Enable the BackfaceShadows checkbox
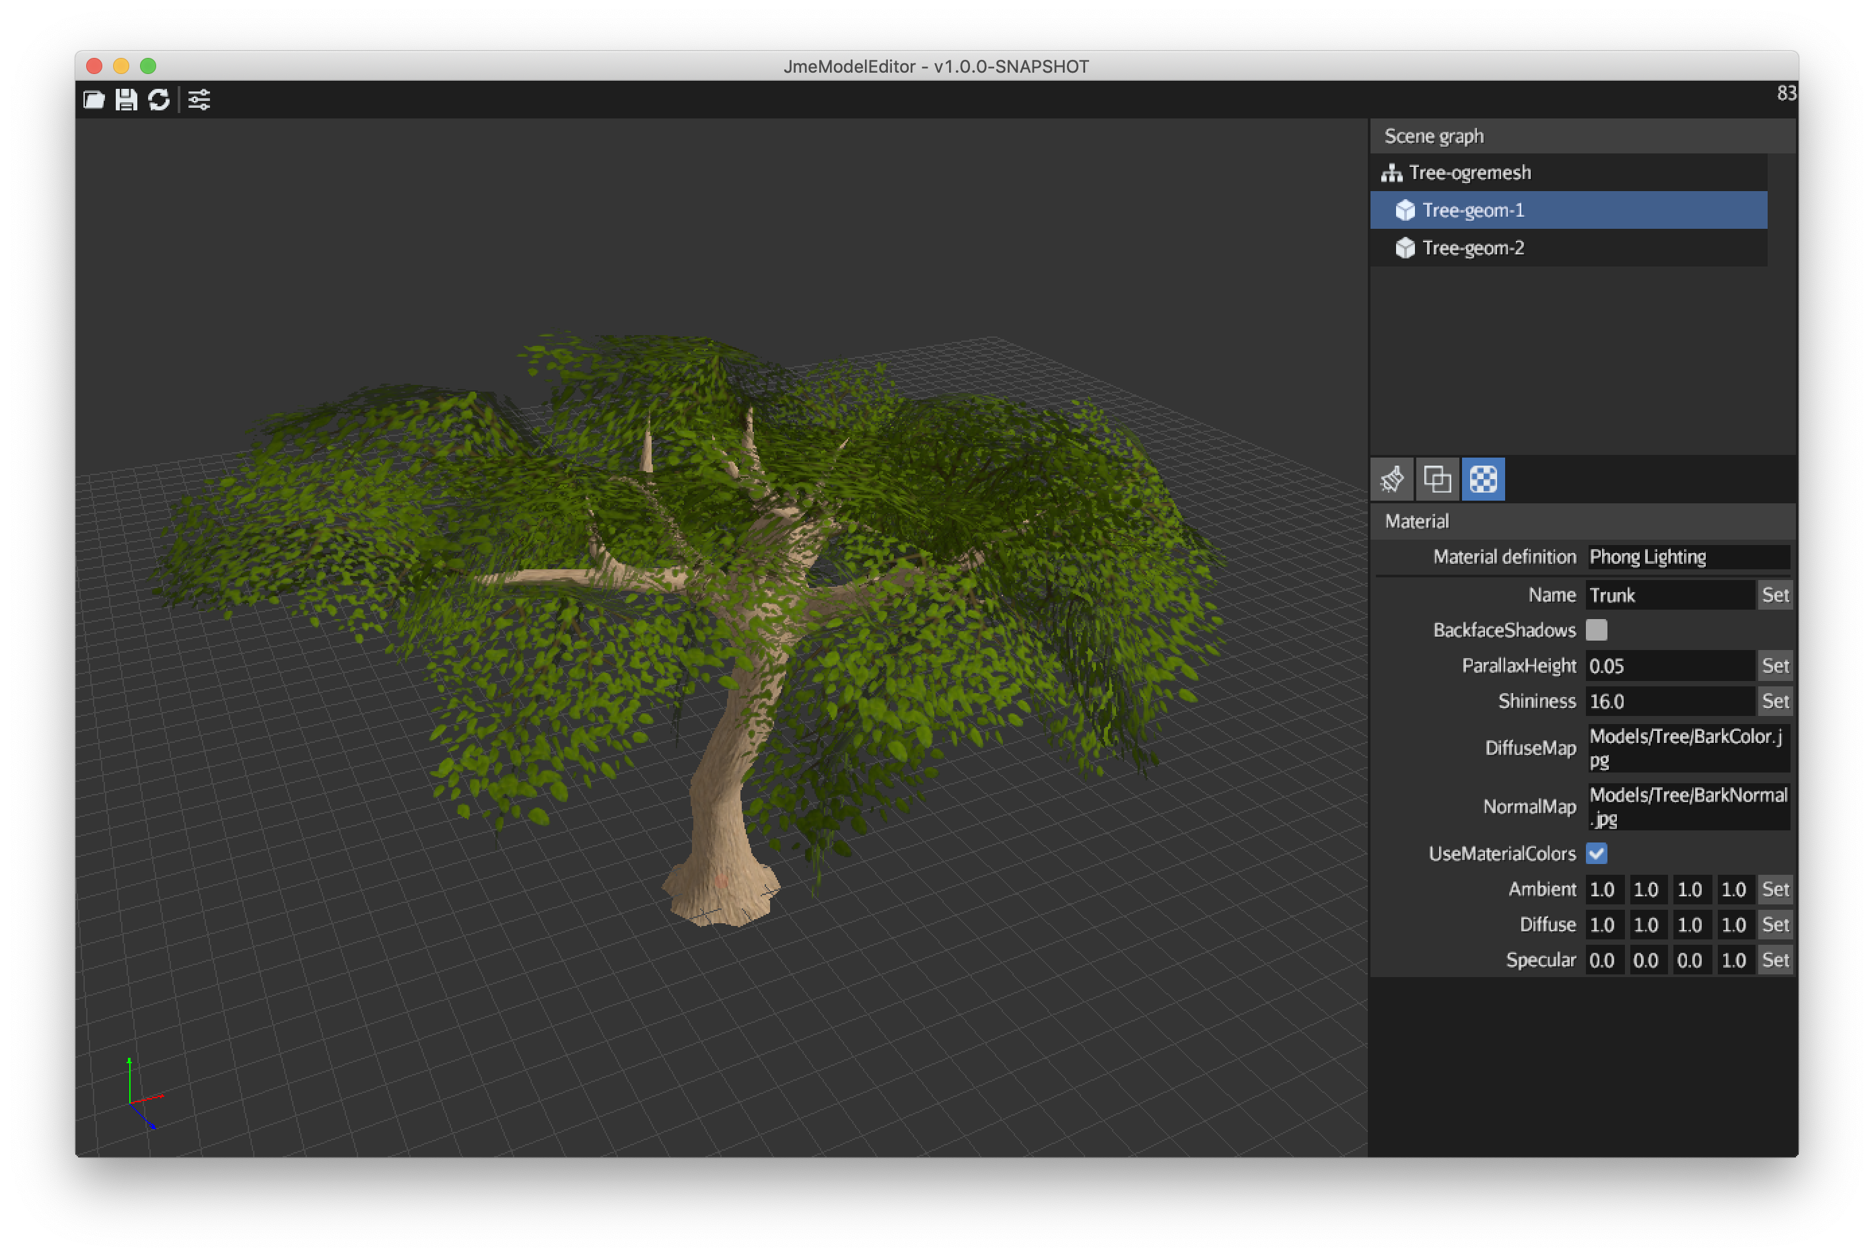This screenshot has width=1874, height=1257. pyautogui.click(x=1596, y=630)
